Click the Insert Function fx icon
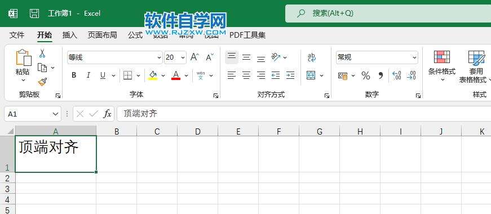The image size is (491, 214). [108, 114]
